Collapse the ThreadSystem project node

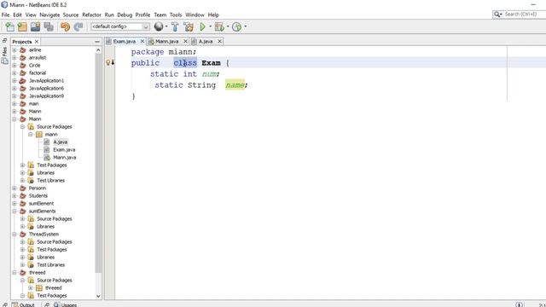click(x=15, y=235)
